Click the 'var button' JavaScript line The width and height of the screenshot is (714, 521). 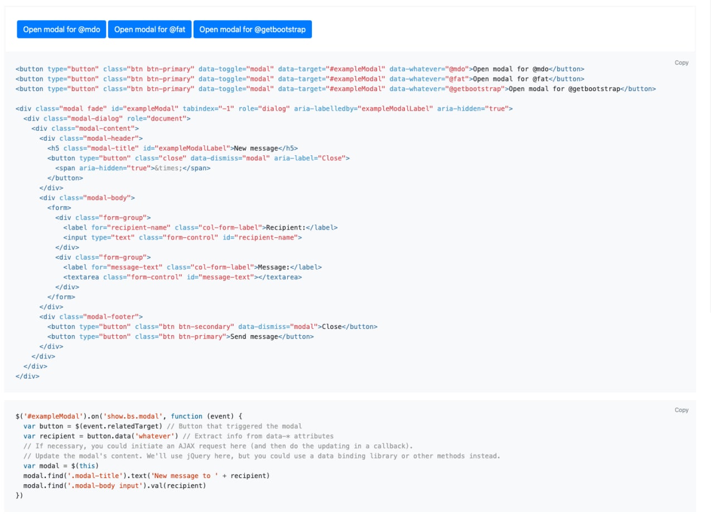point(162,426)
